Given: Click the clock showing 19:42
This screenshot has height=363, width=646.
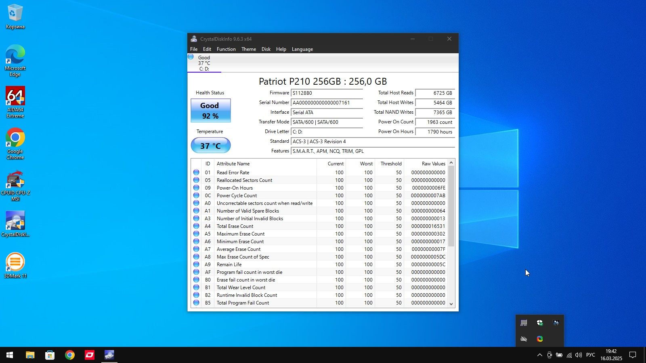Looking at the screenshot, I should tap(611, 355).
